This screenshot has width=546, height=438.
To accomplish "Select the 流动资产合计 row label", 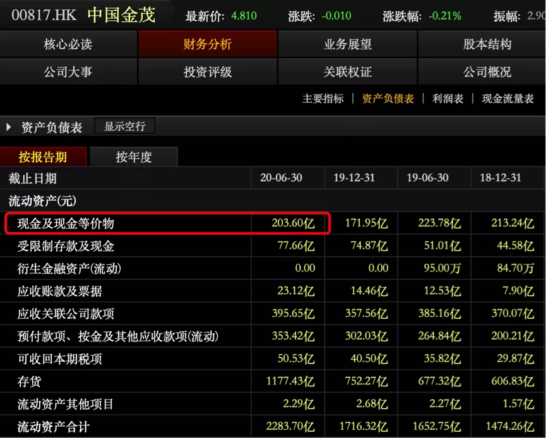I will pos(54,427).
